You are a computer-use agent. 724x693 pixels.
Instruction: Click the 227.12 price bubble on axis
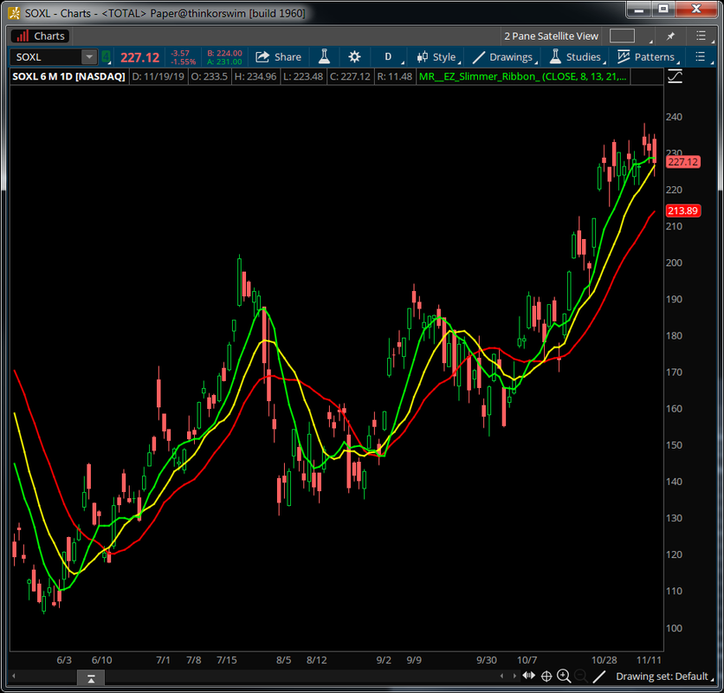tap(683, 162)
